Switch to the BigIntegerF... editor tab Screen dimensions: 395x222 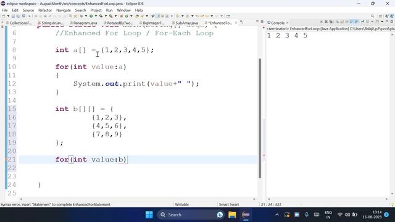(x=152, y=23)
